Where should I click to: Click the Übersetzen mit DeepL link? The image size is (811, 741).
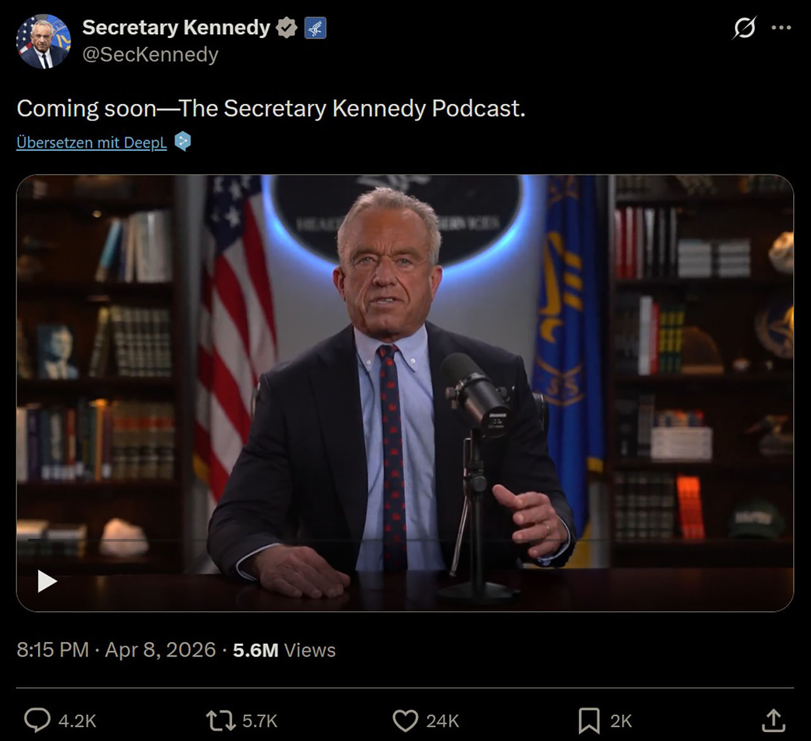pyautogui.click(x=92, y=142)
